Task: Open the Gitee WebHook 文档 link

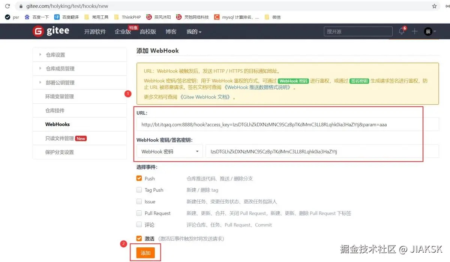Action: pyautogui.click(x=205, y=97)
